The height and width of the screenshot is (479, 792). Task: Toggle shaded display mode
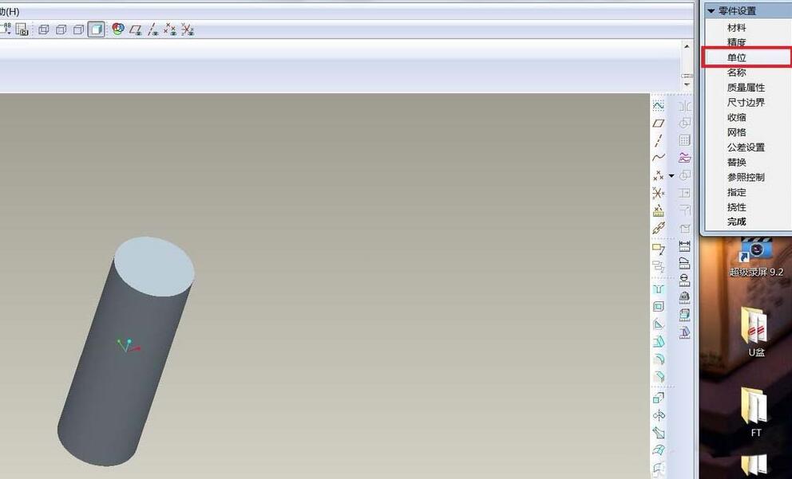(x=96, y=29)
